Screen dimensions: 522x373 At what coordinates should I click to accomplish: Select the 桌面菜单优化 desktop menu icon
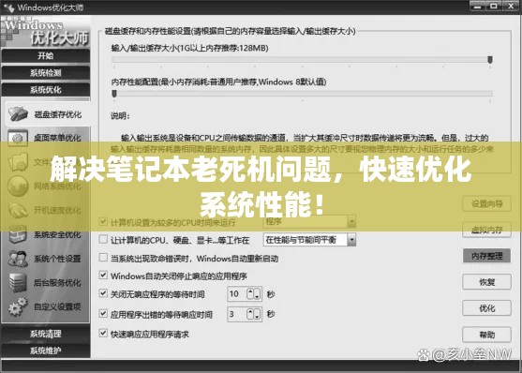17,137
